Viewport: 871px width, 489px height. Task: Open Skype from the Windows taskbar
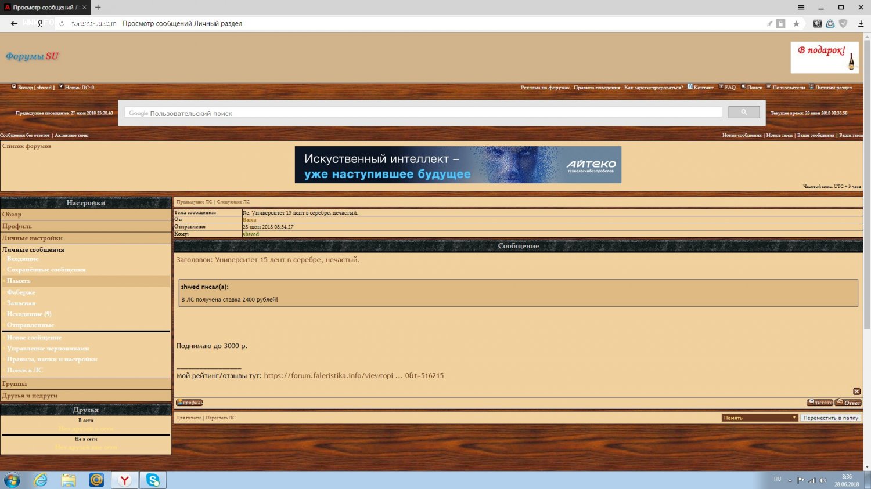(153, 480)
